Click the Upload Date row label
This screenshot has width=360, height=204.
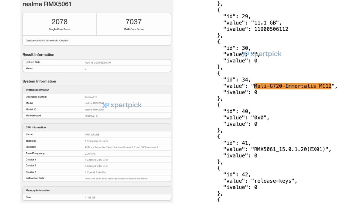pyautogui.click(x=33, y=62)
